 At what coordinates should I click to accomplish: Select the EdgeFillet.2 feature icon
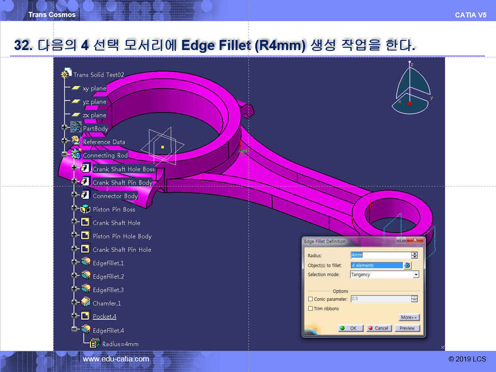[85, 276]
